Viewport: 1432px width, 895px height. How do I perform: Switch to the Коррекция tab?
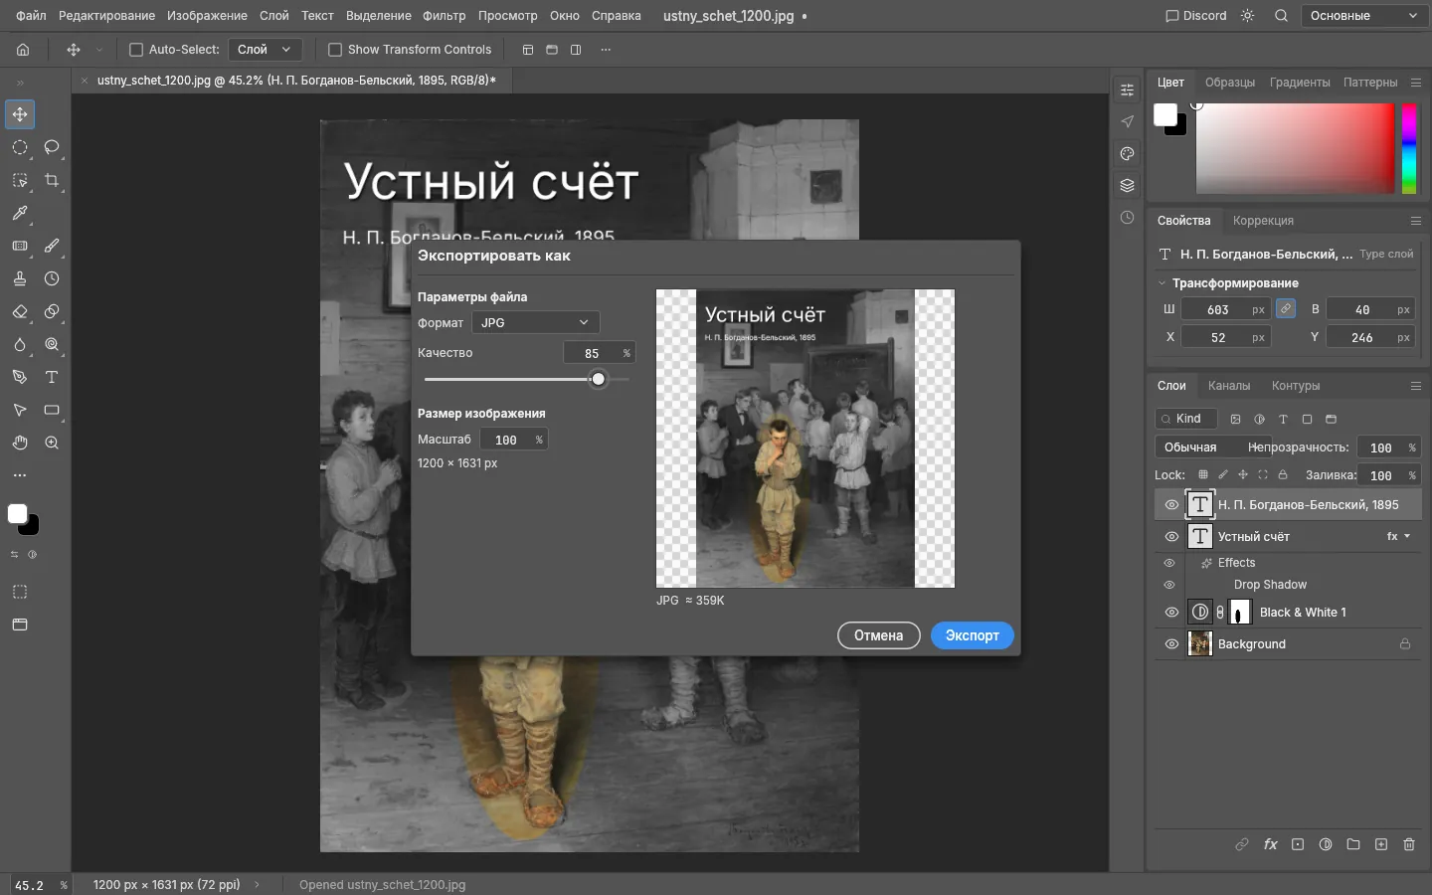1263,221
